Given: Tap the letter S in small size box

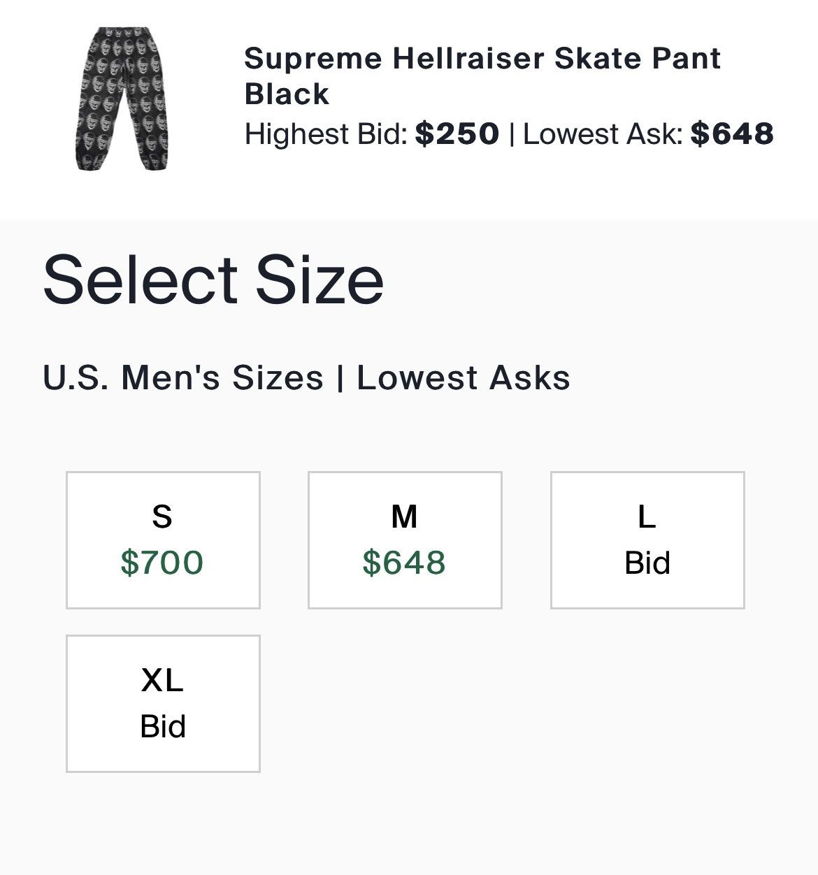Looking at the screenshot, I should (x=162, y=517).
